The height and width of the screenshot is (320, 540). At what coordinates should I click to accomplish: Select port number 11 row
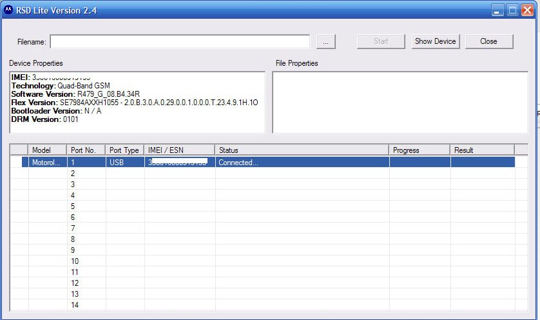[269, 272]
